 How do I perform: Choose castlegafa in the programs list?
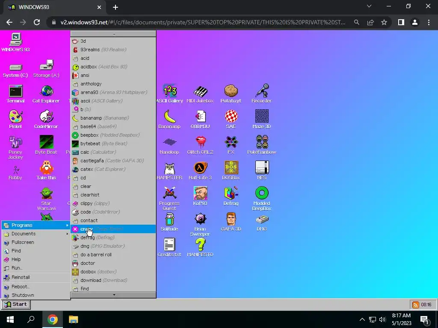113,161
